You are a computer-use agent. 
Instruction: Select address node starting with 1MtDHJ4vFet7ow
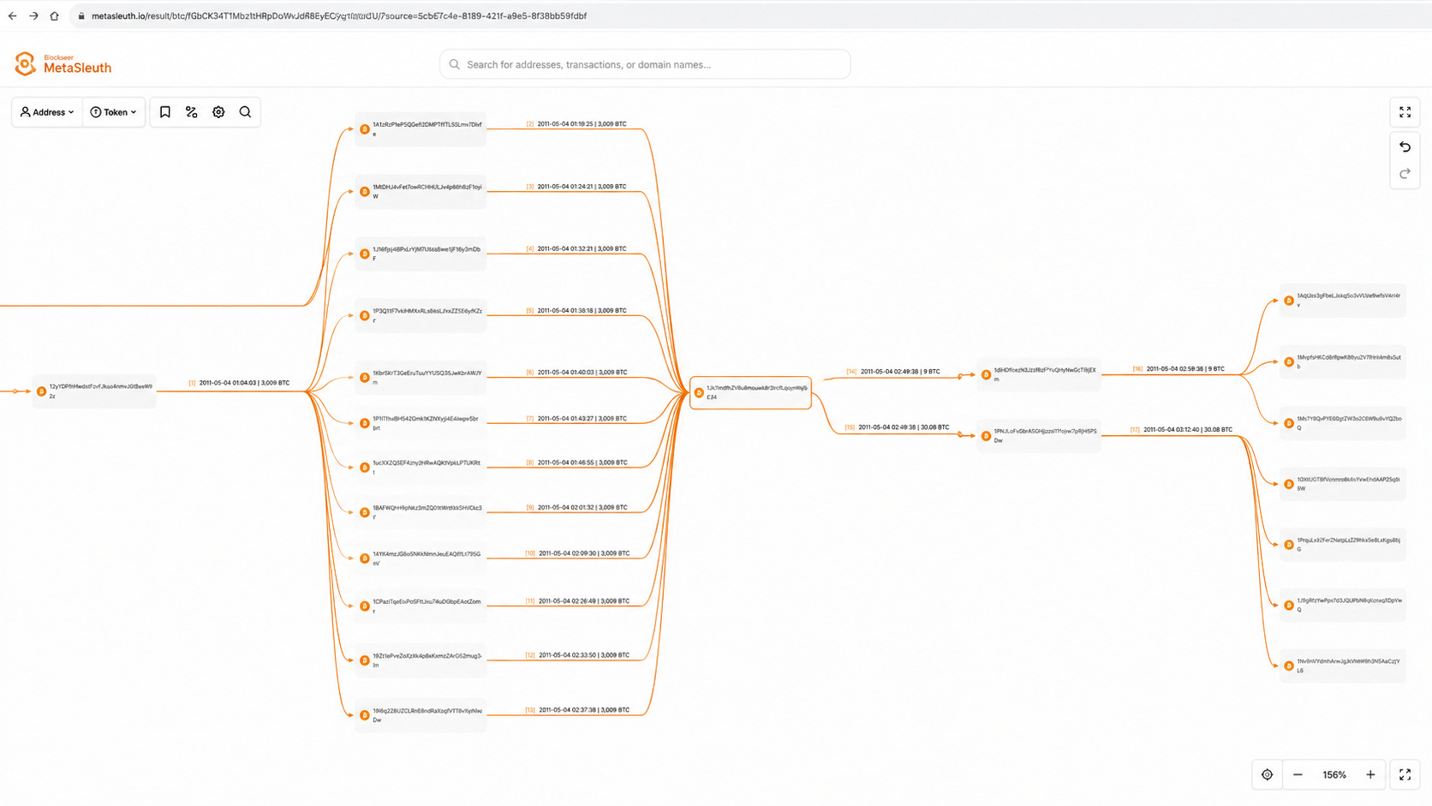[x=421, y=191]
